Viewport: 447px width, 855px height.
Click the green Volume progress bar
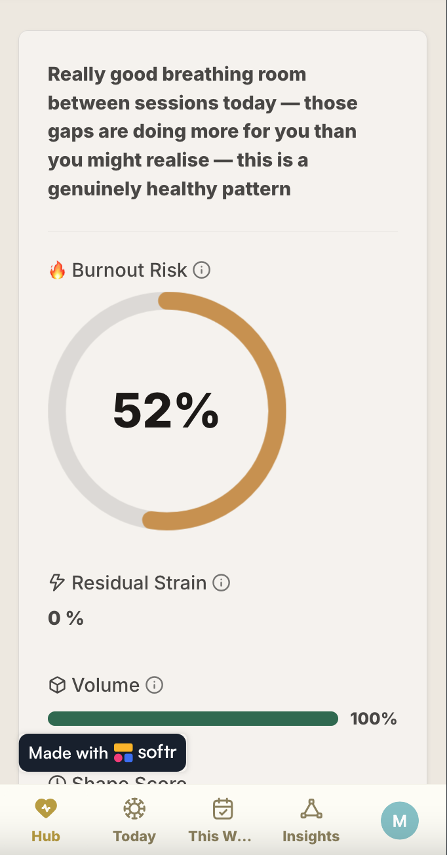click(193, 719)
